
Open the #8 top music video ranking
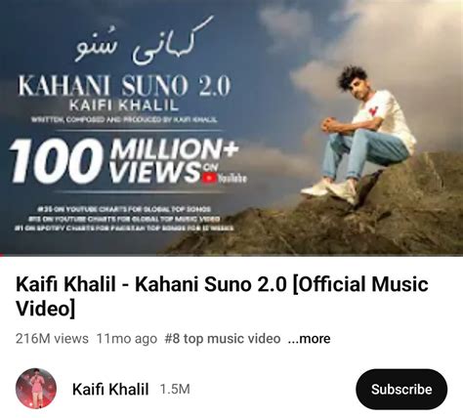pyautogui.click(x=223, y=339)
